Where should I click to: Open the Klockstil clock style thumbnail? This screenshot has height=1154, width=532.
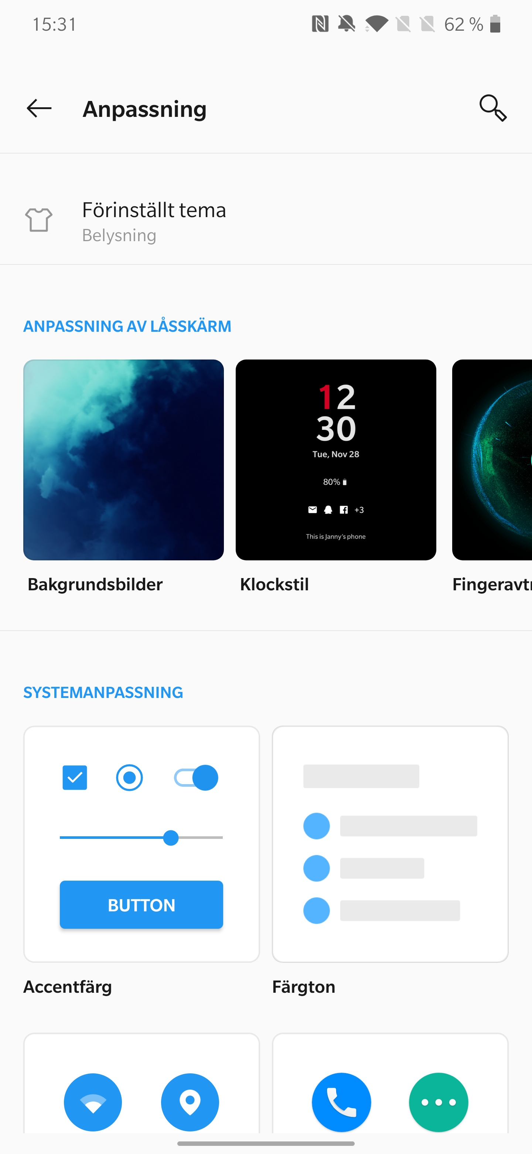click(336, 460)
